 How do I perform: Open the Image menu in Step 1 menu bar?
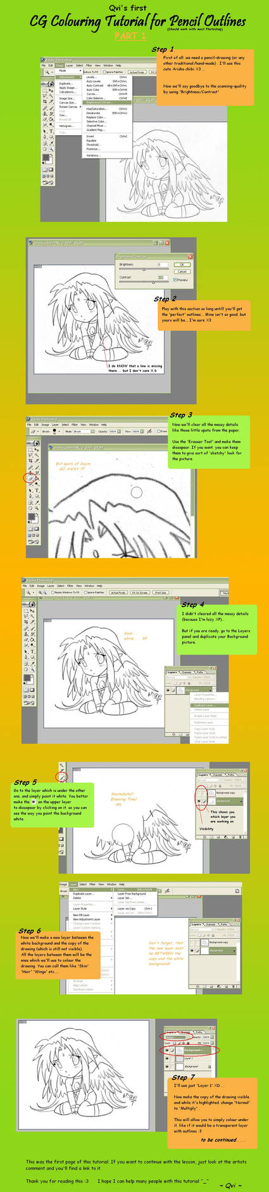[59, 65]
